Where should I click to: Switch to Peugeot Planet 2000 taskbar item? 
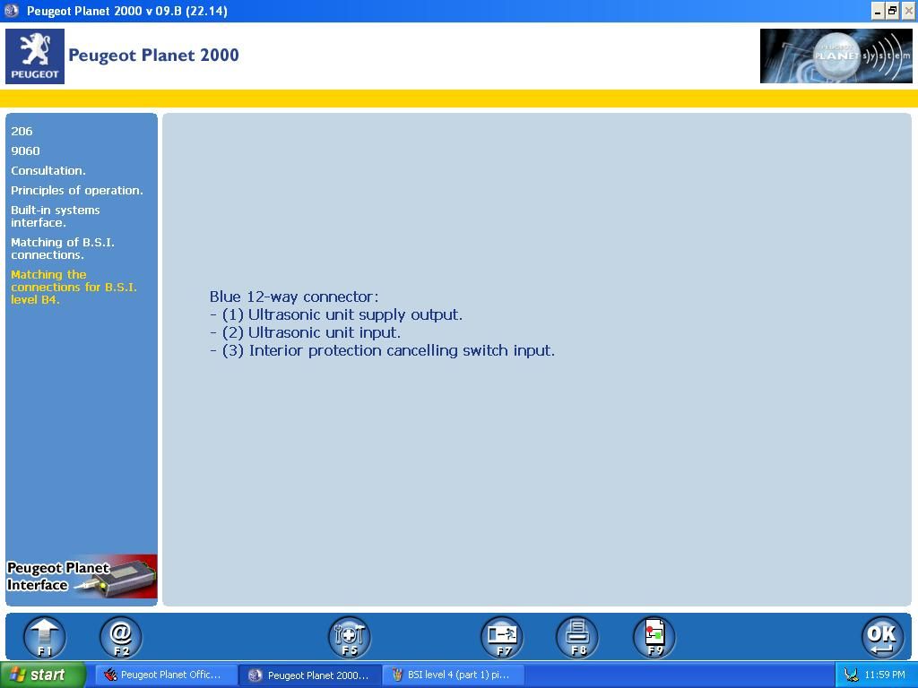[309, 675]
